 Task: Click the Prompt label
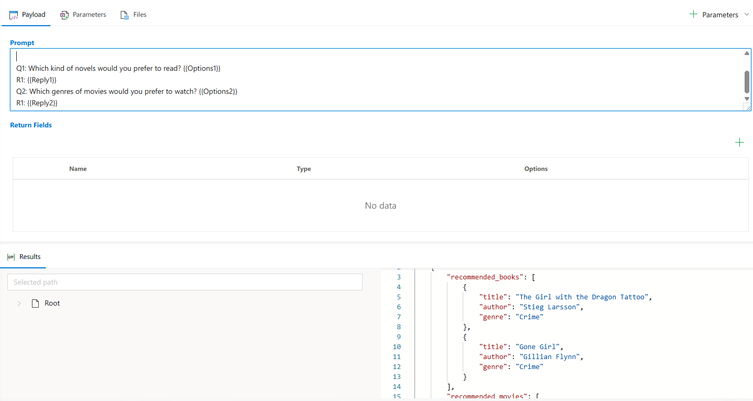[22, 42]
